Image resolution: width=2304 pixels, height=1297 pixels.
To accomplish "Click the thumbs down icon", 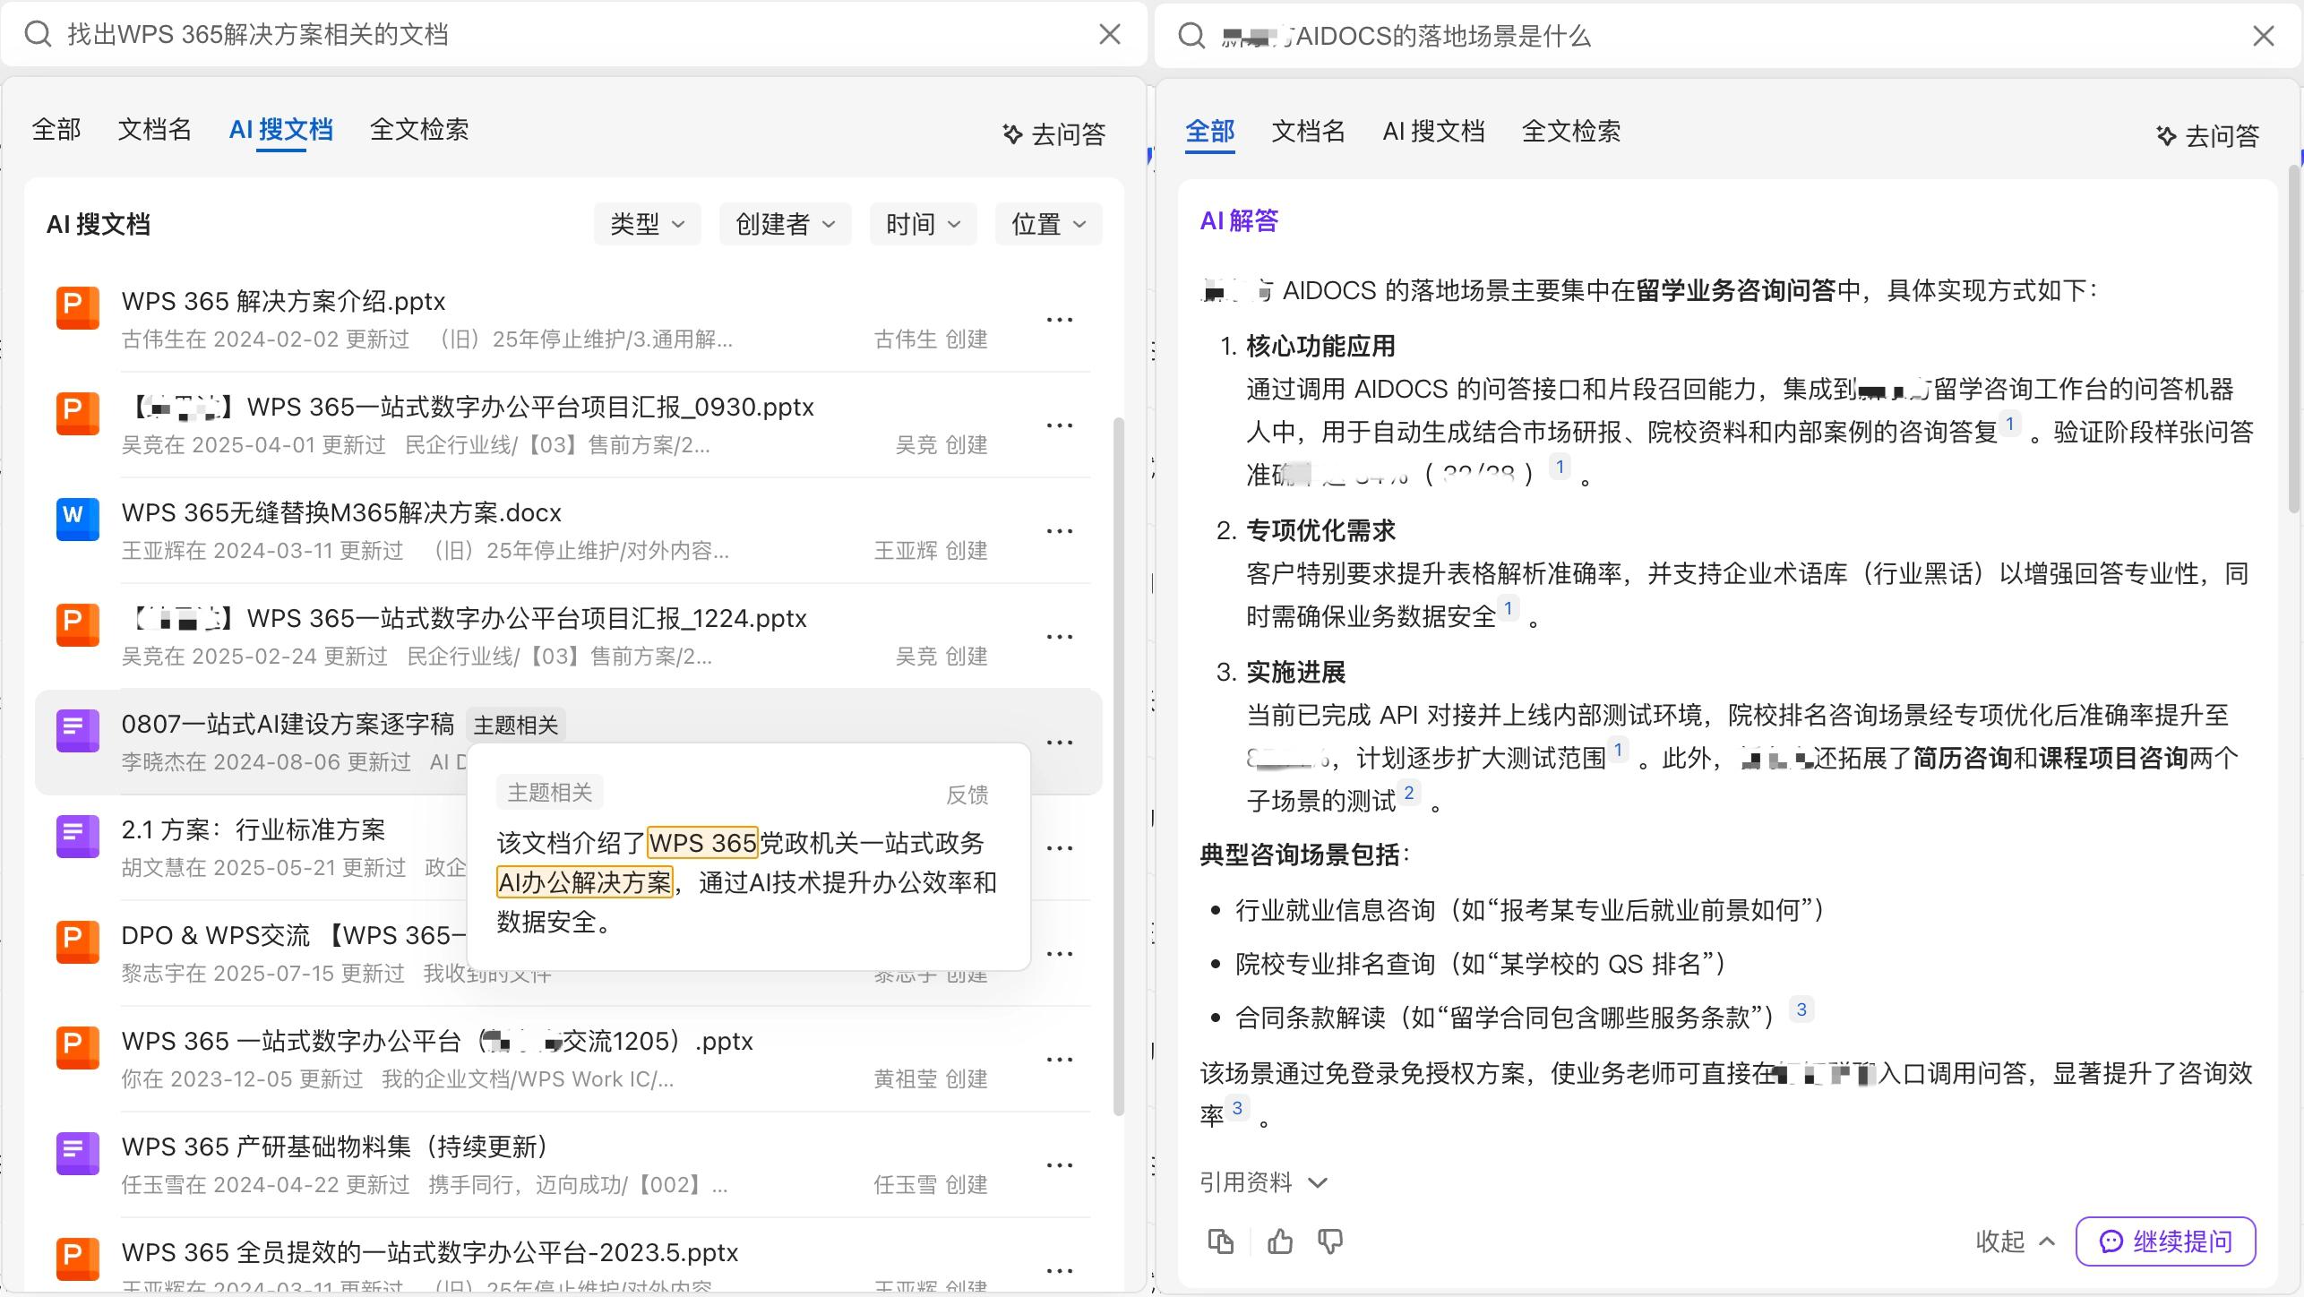I will [1330, 1241].
